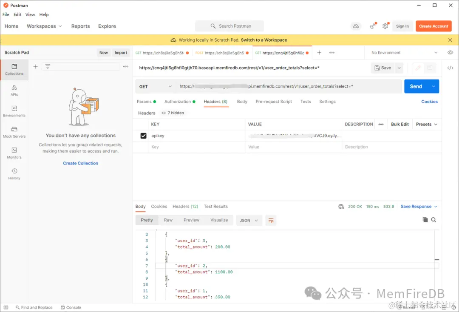Switch response view to Preview

click(191, 220)
